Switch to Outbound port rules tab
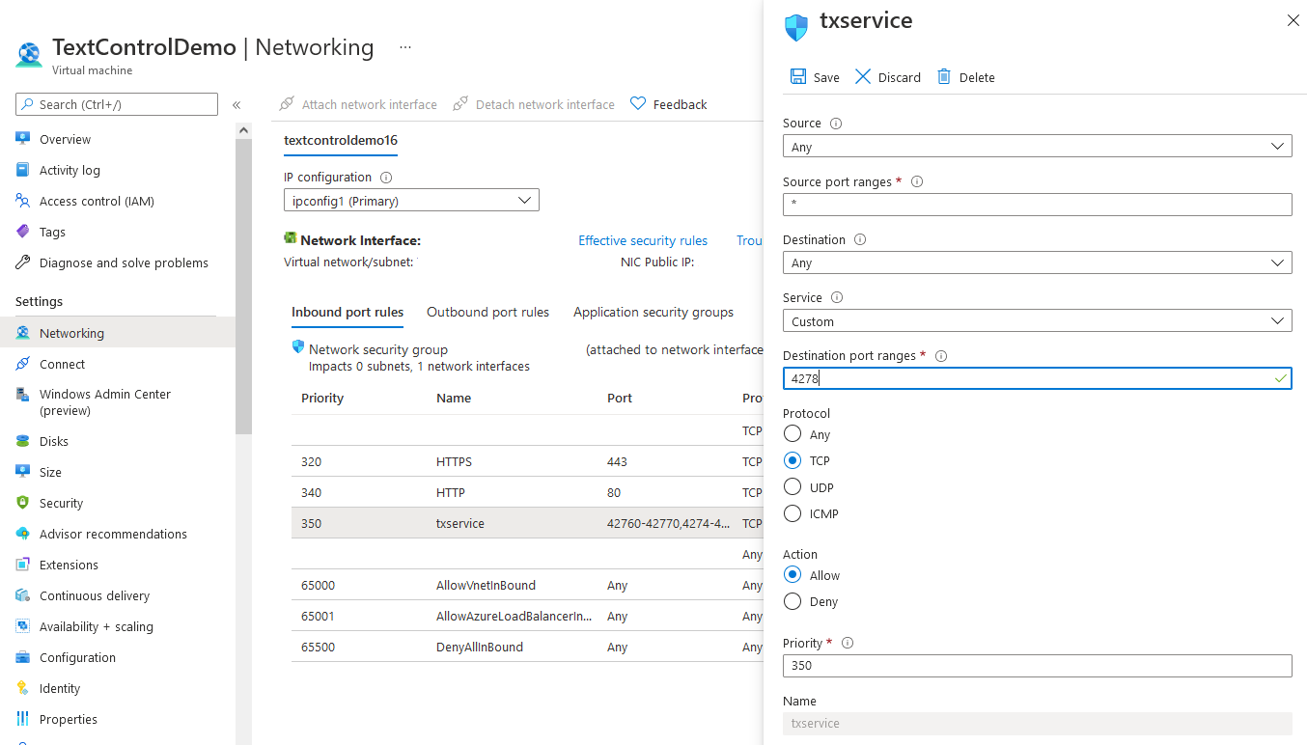This screenshot has height=745, width=1307. click(x=487, y=313)
